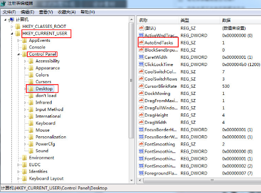Click the ForegroundFla... DWORD value icon
The width and height of the screenshot is (261, 193).
point(141,173)
